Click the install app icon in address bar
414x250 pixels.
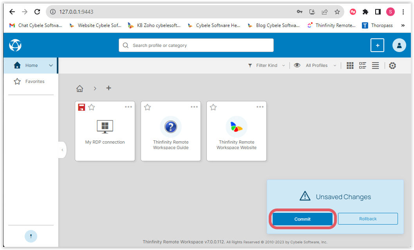click(312, 12)
